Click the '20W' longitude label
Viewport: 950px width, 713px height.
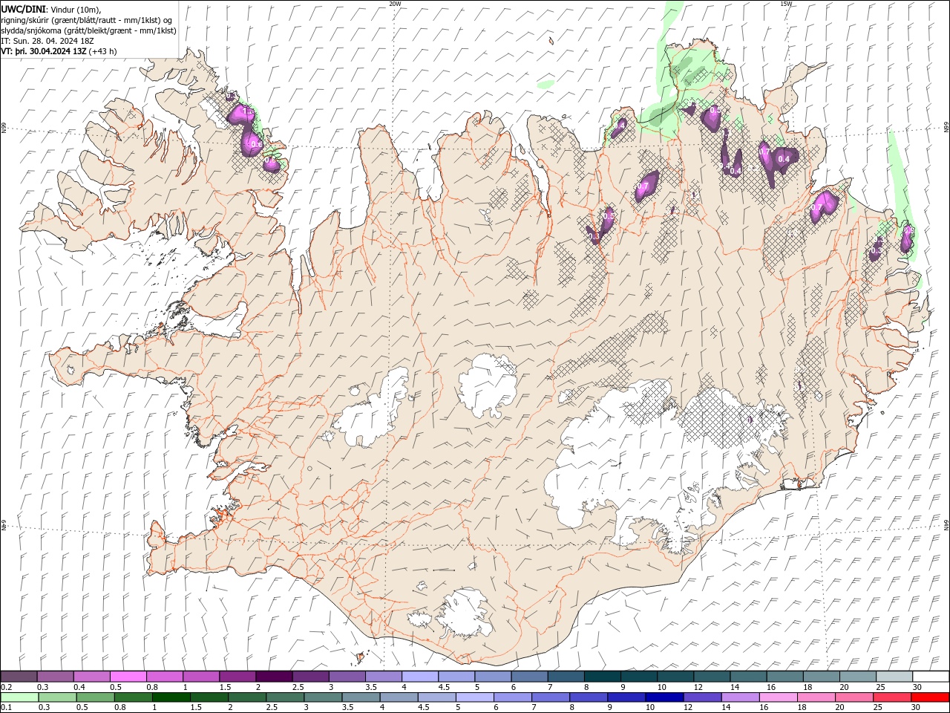pos(395,4)
